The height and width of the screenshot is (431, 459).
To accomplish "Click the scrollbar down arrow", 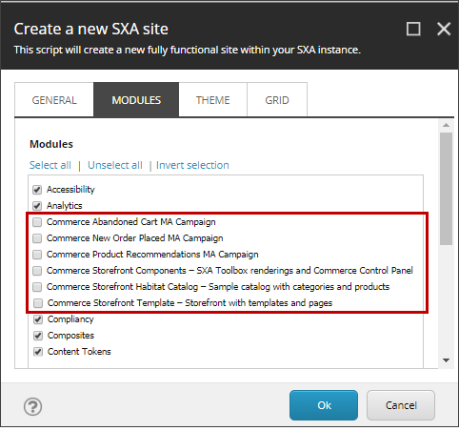I will (446, 360).
